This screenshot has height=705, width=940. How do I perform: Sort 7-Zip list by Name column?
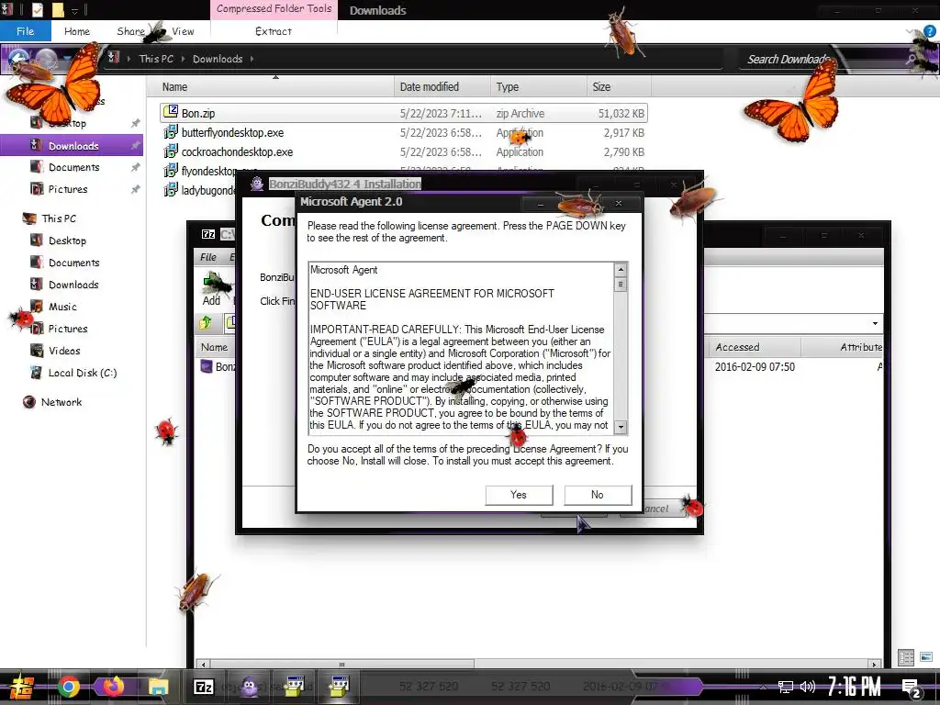[214, 347]
